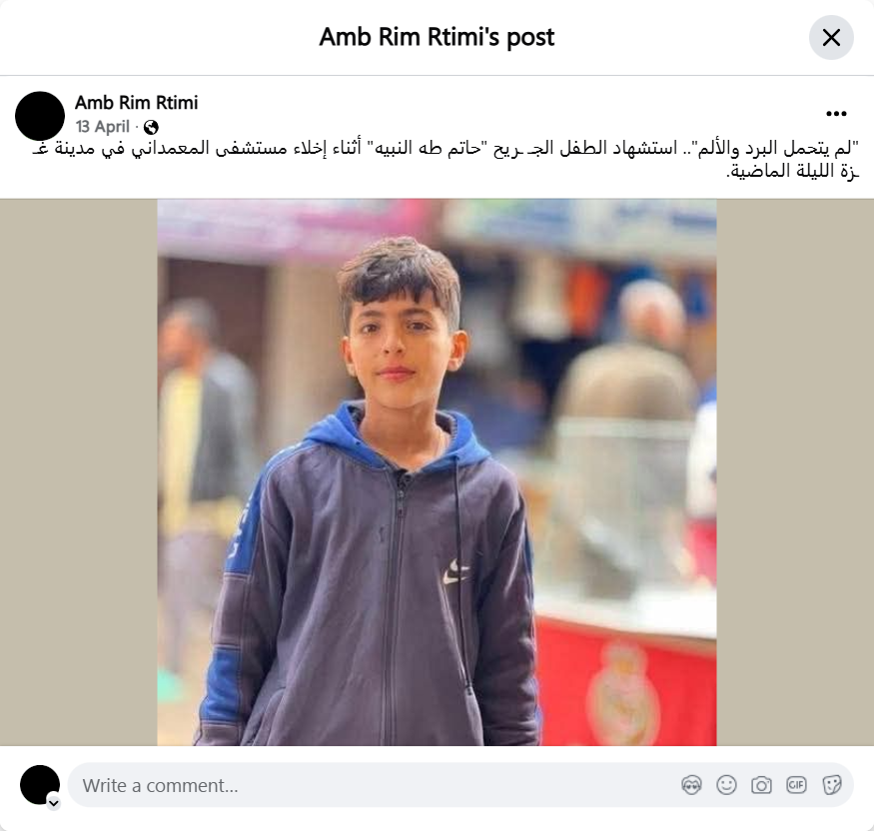Click the dialog title 'Amb Rim Rtimi's post'
Screen dimensions: 874x831
pyautogui.click(x=437, y=37)
